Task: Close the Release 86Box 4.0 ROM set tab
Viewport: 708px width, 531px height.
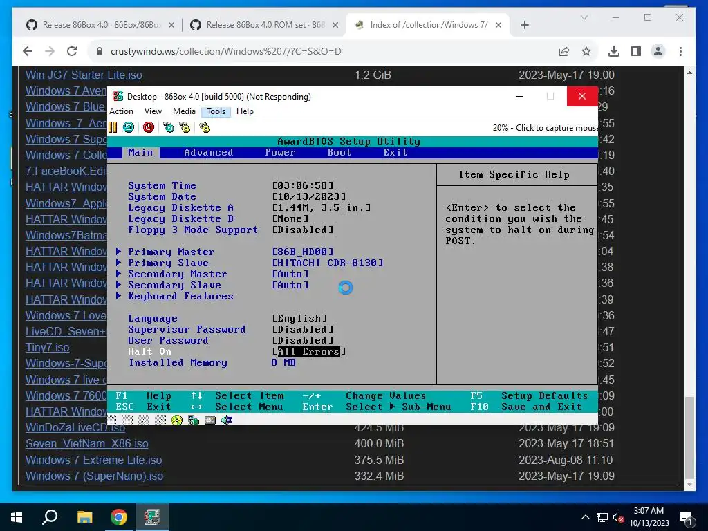Action: pos(335,25)
